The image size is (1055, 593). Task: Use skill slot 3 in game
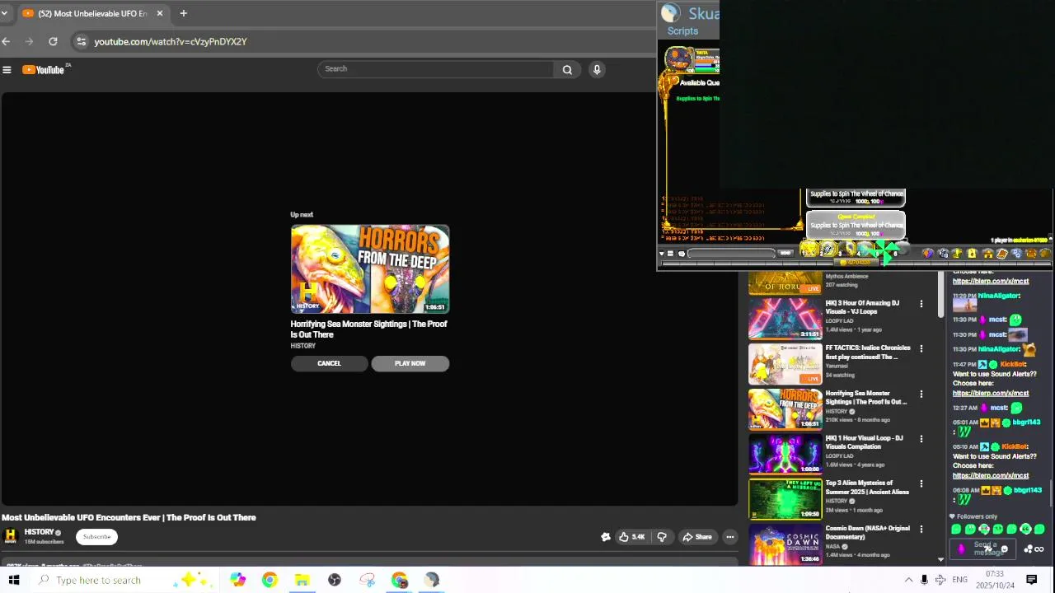click(846, 250)
